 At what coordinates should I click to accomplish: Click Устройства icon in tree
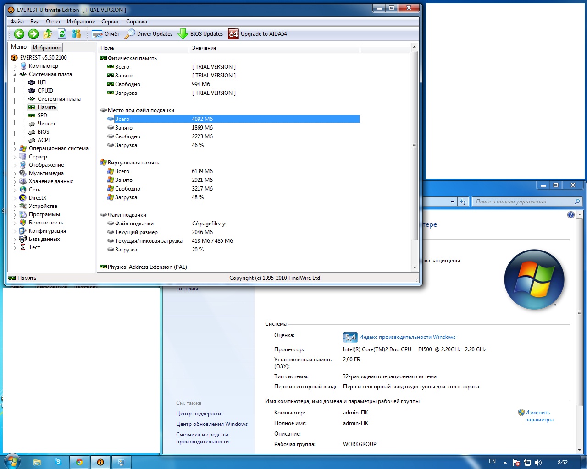click(23, 206)
